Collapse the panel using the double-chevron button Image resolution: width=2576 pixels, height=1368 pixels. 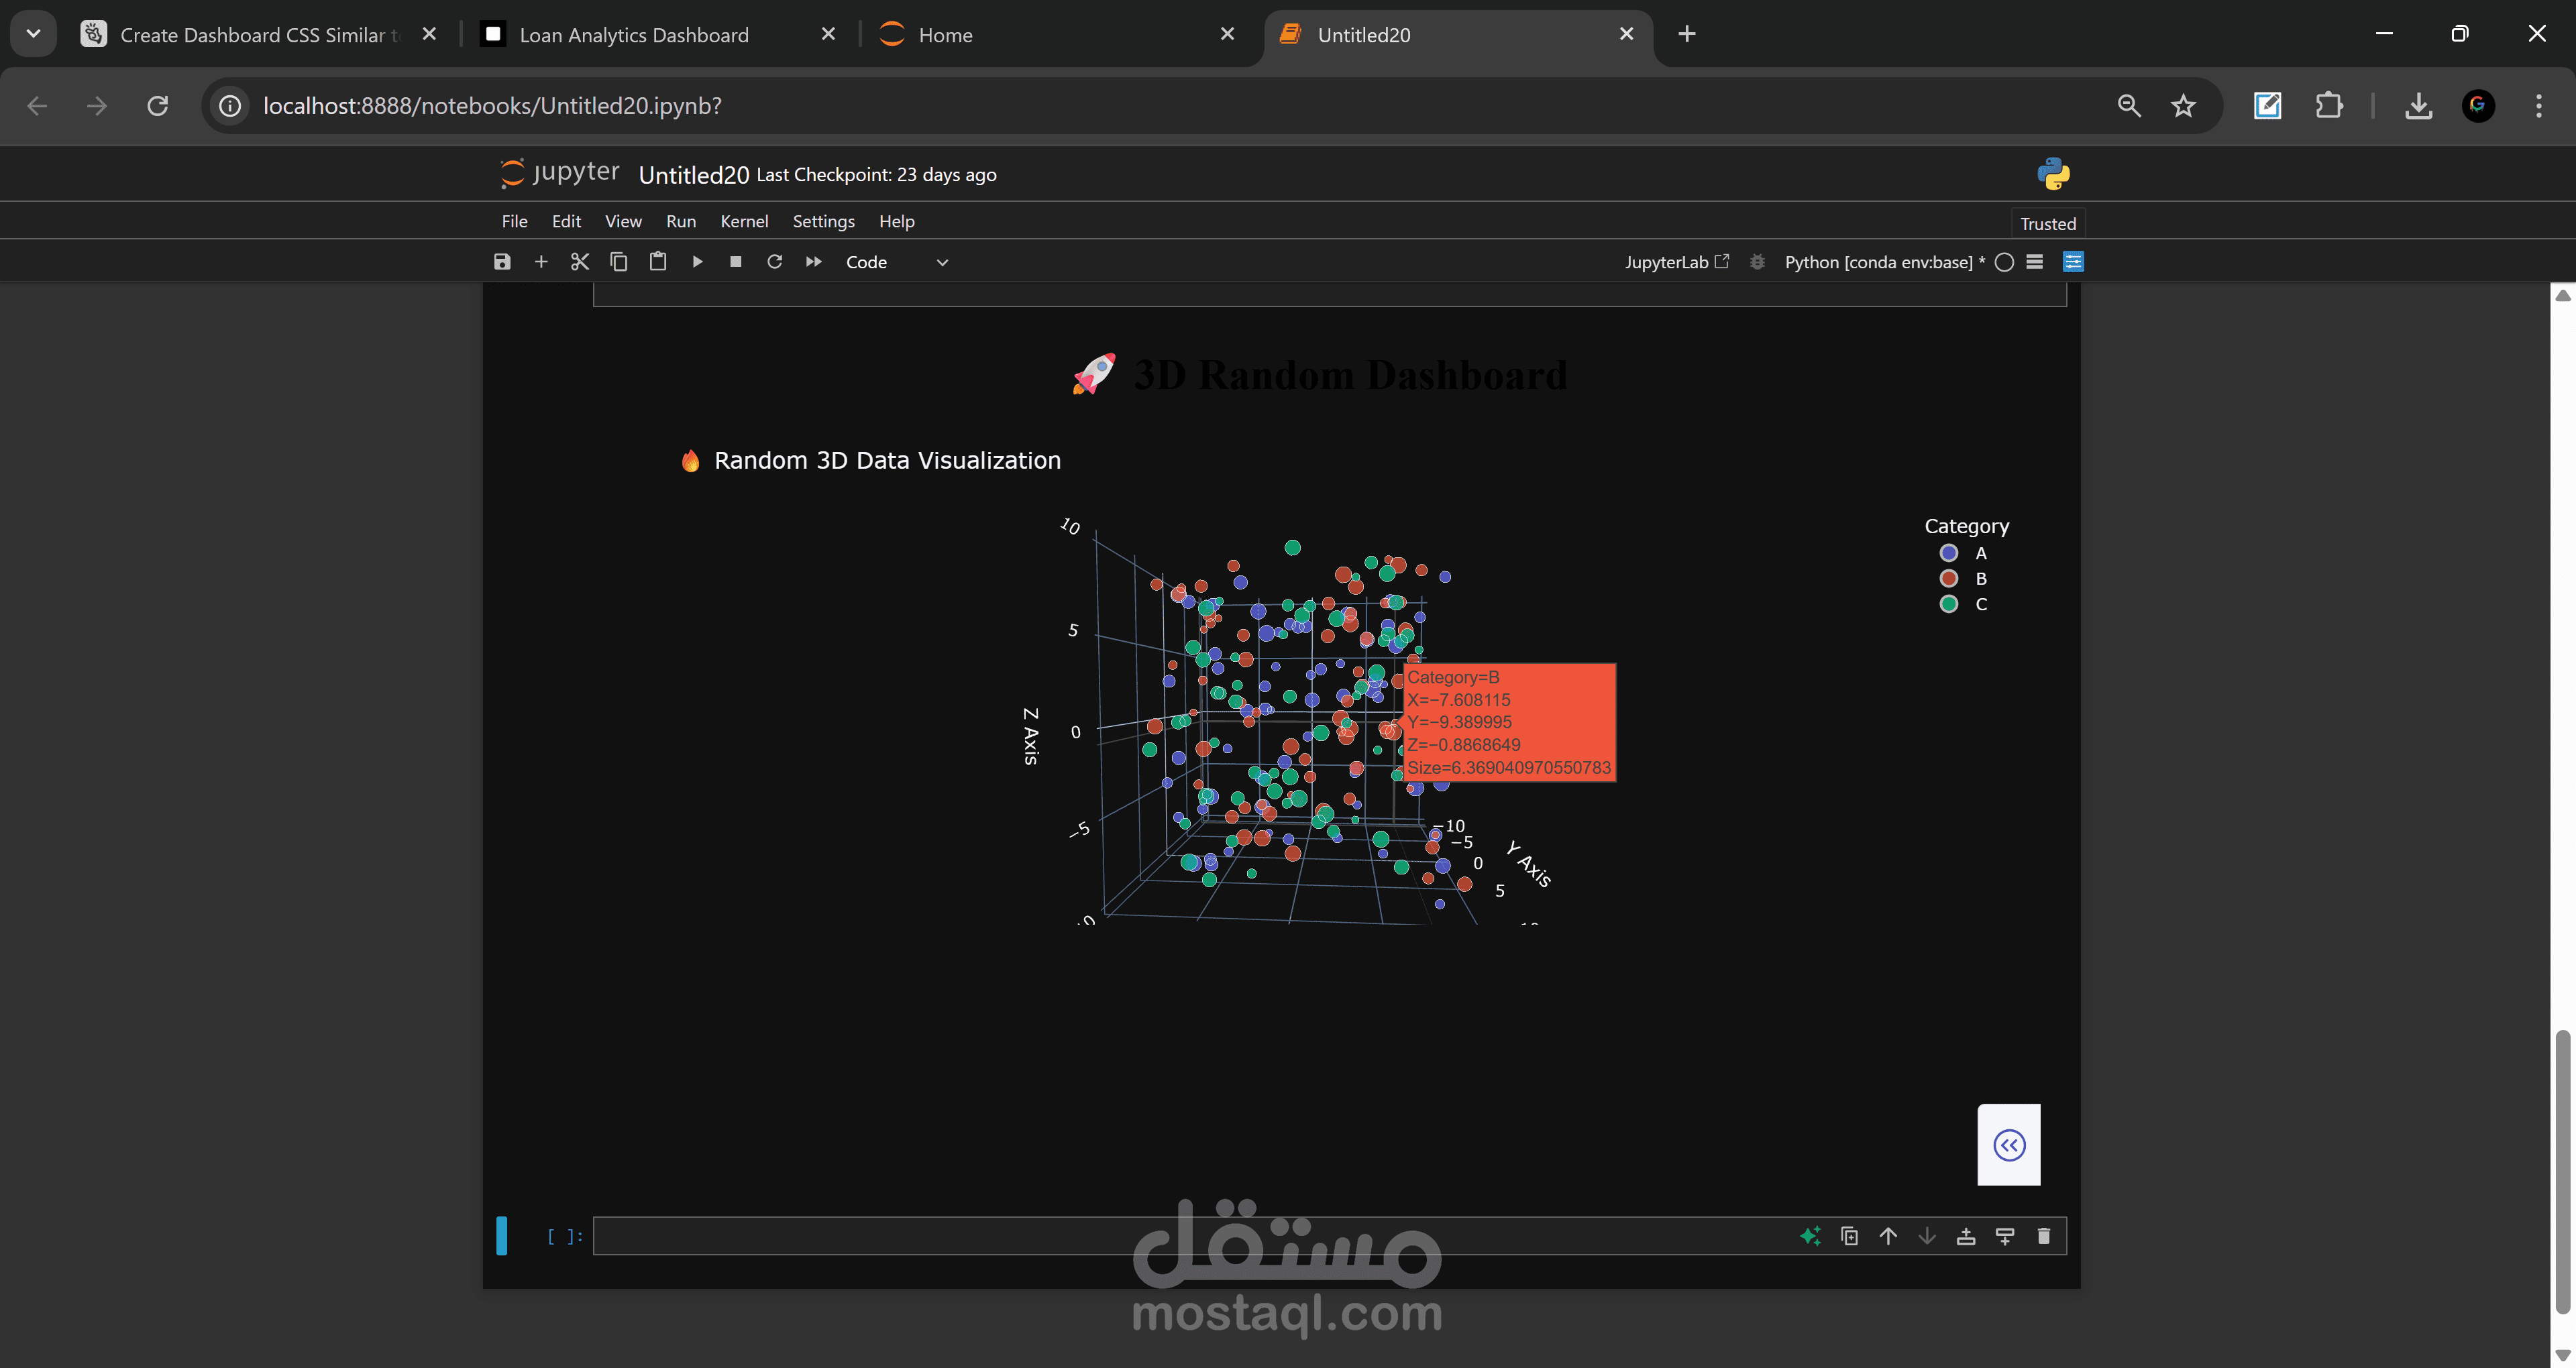(2009, 1144)
